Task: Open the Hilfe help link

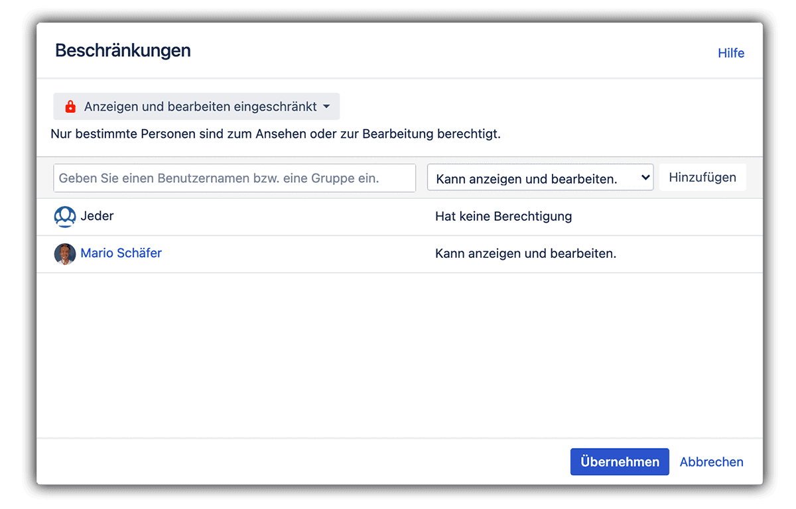Action: point(731,53)
